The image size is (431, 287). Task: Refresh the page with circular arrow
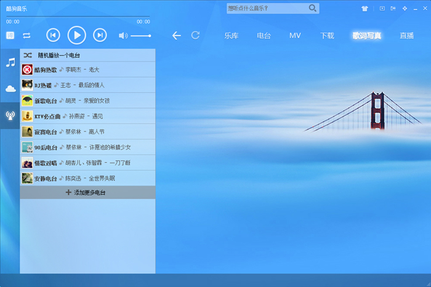[195, 35]
